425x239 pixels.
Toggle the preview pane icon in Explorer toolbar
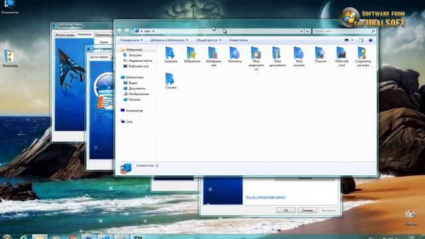[361, 40]
